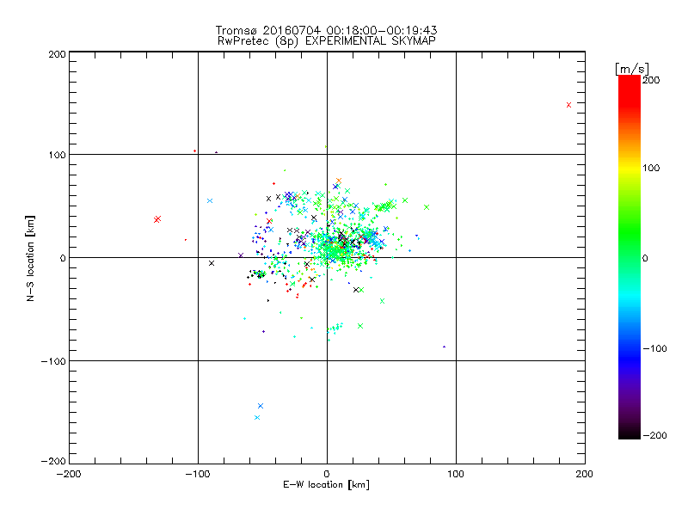Click the blue -100 region of the colorbar
The width and height of the screenshot is (688, 516).
pos(630,349)
